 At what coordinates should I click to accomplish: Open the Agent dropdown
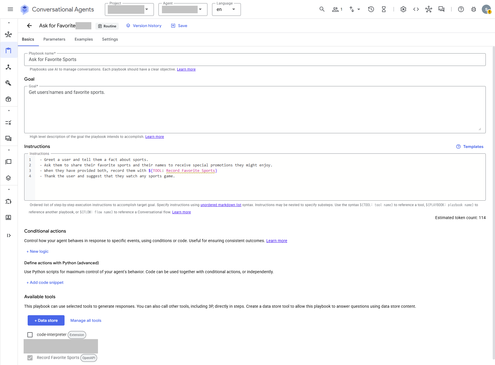(x=183, y=9)
